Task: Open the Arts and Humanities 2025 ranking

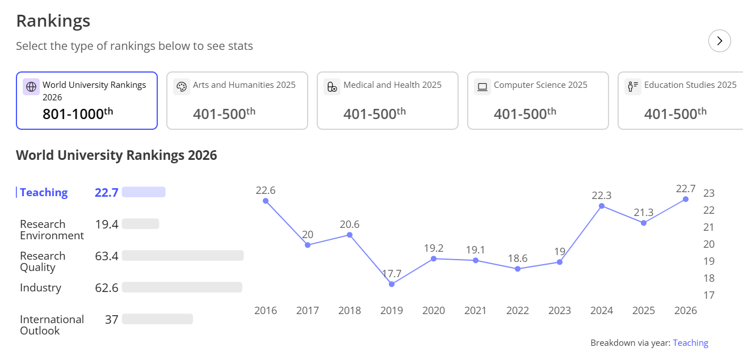Action: click(237, 101)
